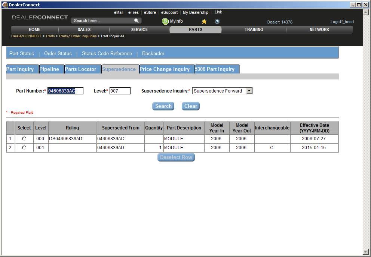371x257 pixels.
Task: Click the vertical scrollbar up arrow
Action: pyautogui.click(x=365, y=12)
